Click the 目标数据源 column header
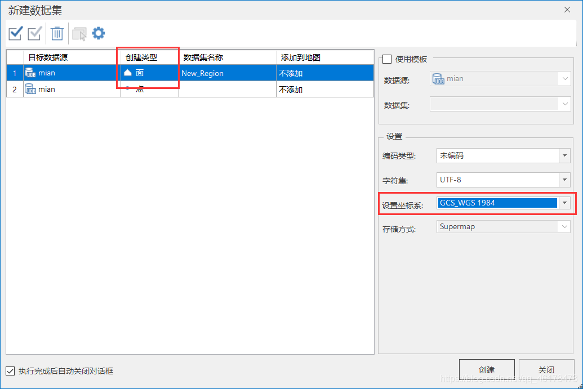The height and width of the screenshot is (389, 583). click(72, 57)
